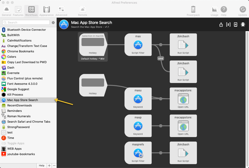Click the workflow search field
Image resolution: width=249 pixels, height=168 pixels.
coord(26,22)
